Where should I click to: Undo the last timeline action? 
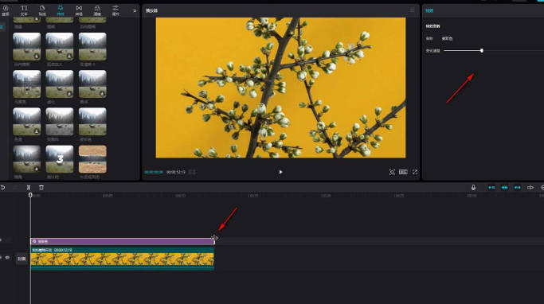point(2,188)
